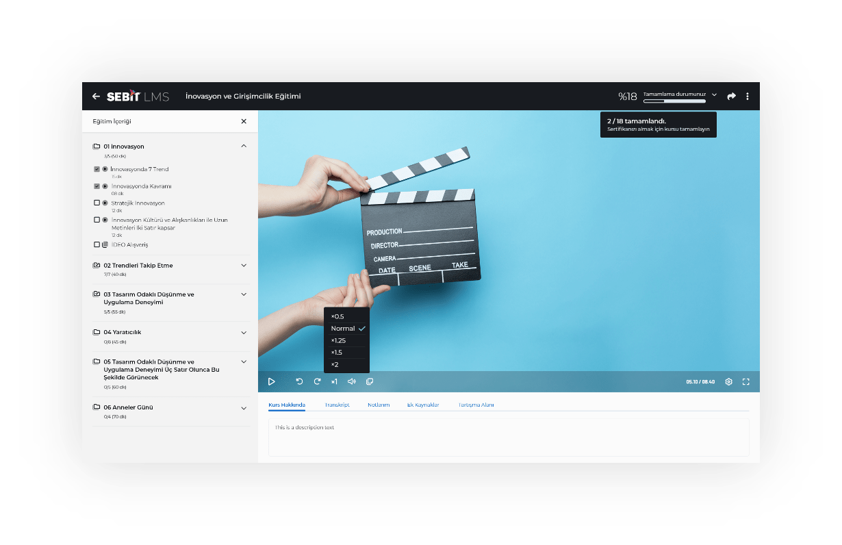This screenshot has height=545, width=842.
Task: Uncheck the İnnovasyonda 7 Trend checkbox
Action: 97,169
